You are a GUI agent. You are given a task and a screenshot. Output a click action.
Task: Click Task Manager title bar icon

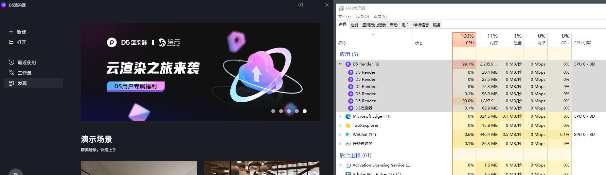point(341,8)
